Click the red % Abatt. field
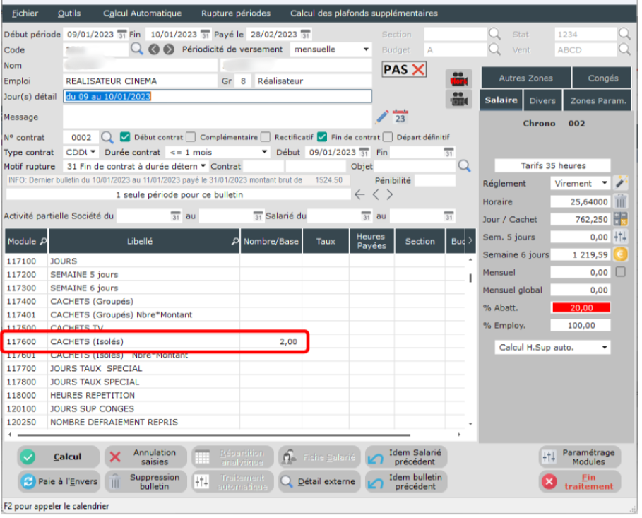Image resolution: width=642 pixels, height=518 pixels. click(580, 307)
